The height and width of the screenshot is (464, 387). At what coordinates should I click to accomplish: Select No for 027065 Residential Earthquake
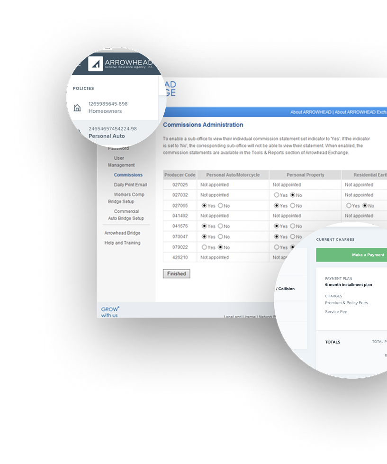pyautogui.click(x=365, y=205)
